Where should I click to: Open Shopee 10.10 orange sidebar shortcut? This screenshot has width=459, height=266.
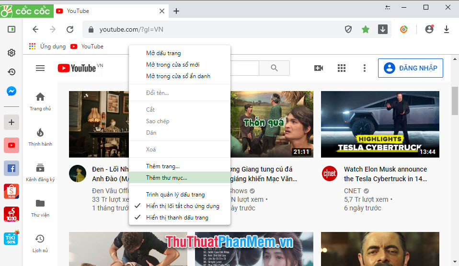tap(11, 191)
